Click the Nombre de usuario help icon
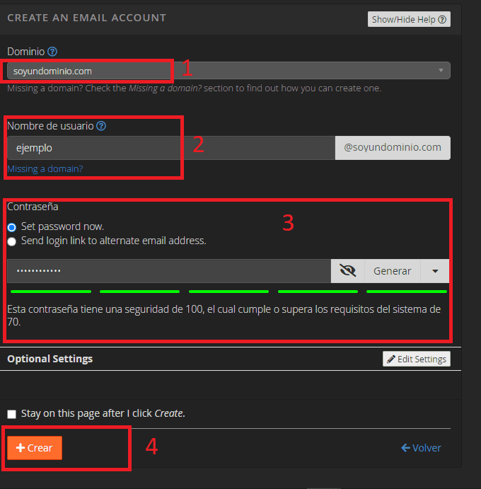481x489 pixels. point(101,126)
